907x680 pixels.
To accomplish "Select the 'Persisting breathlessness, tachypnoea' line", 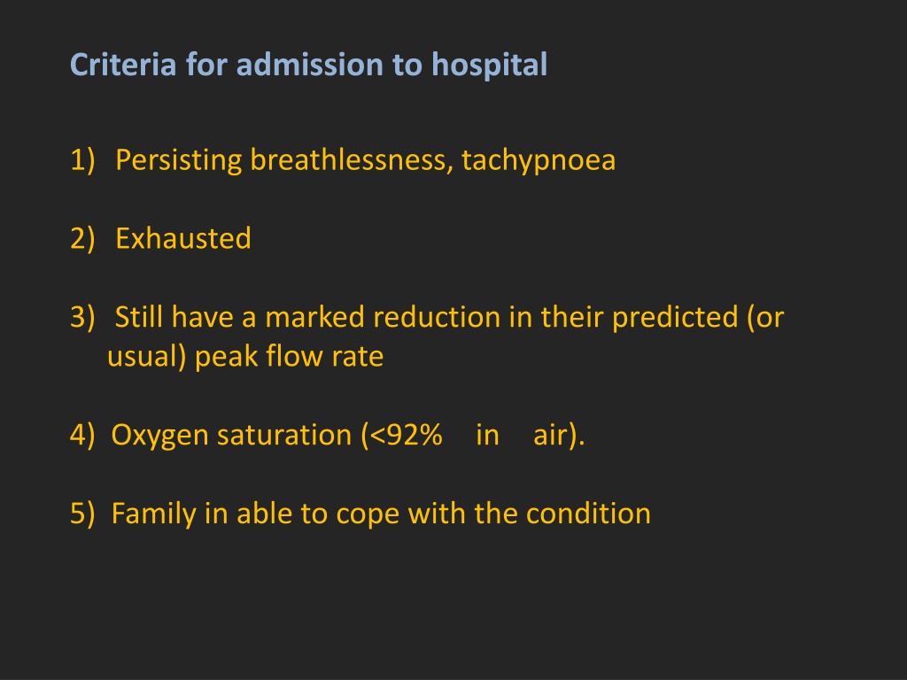I will pos(365,160).
